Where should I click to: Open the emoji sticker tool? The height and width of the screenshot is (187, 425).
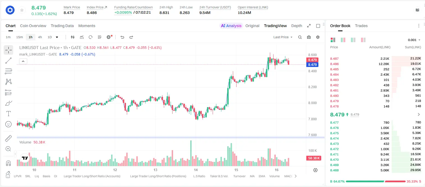(8, 124)
